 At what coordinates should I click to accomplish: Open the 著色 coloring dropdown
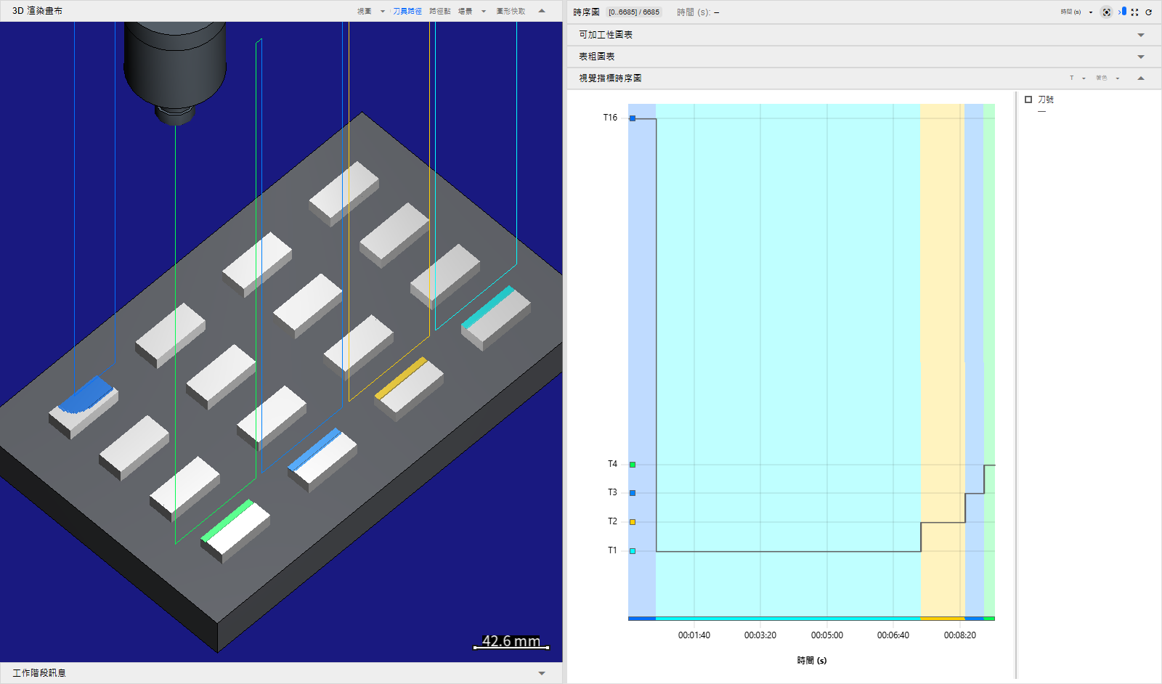click(x=1108, y=78)
